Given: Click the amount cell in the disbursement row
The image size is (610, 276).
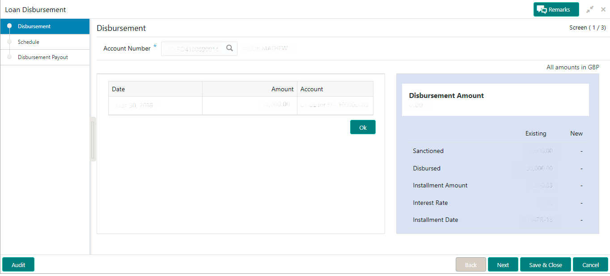Looking at the screenshot, I should (x=250, y=106).
